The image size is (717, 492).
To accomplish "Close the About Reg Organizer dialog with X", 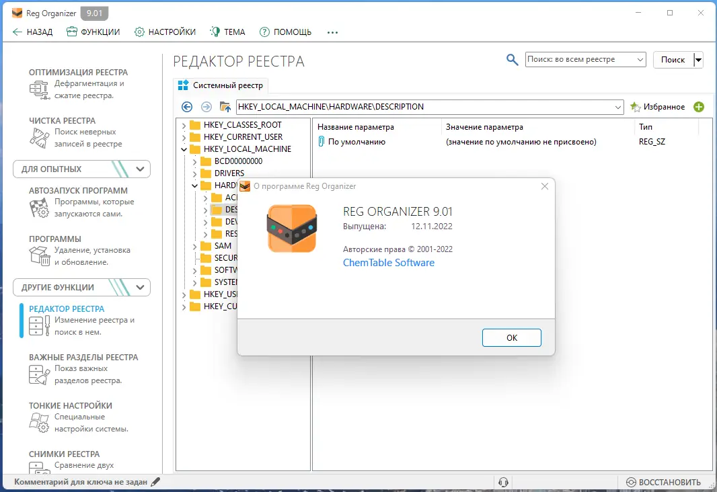I will 545,186.
